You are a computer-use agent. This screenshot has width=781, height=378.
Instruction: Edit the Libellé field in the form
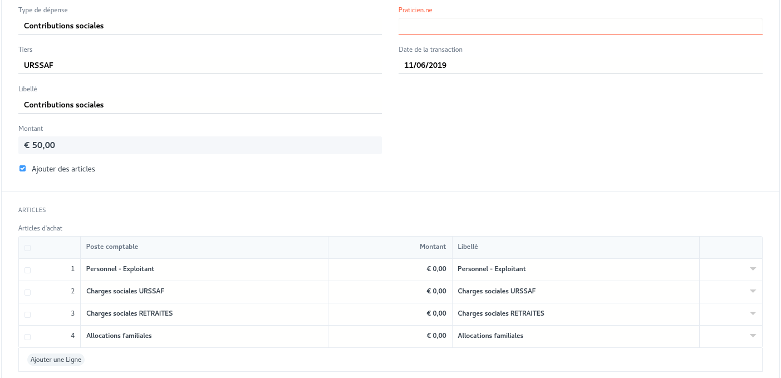[200, 105]
